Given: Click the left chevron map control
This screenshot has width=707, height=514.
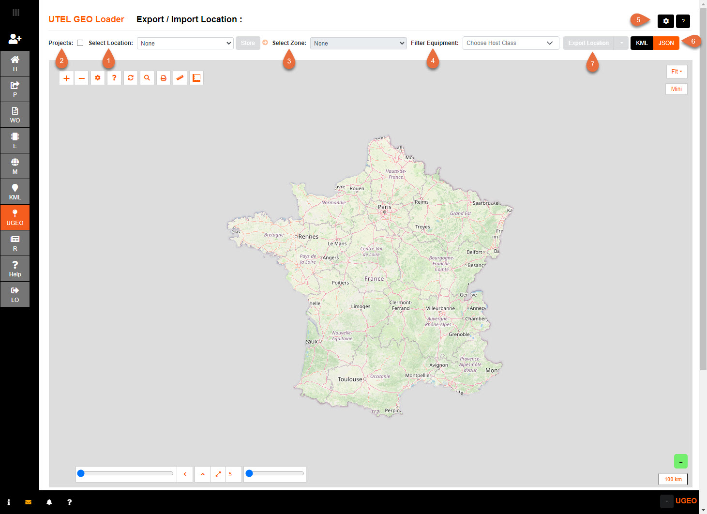Looking at the screenshot, I should tap(185, 474).
